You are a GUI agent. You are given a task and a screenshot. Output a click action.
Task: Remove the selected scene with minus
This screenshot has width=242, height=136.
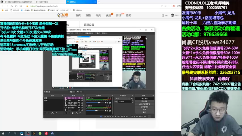point(49,113)
